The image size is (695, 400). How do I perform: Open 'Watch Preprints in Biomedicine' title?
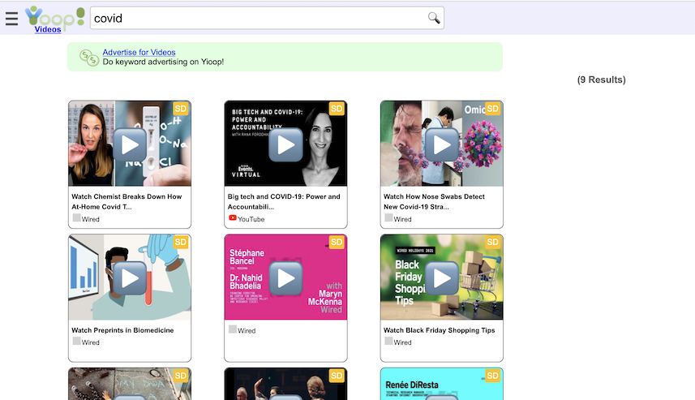click(x=122, y=330)
